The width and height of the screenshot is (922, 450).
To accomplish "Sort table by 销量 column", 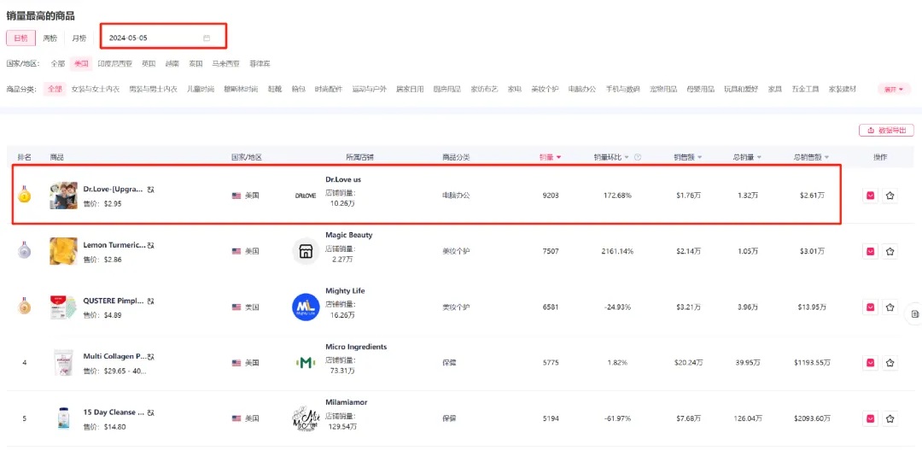I will pyautogui.click(x=550, y=157).
